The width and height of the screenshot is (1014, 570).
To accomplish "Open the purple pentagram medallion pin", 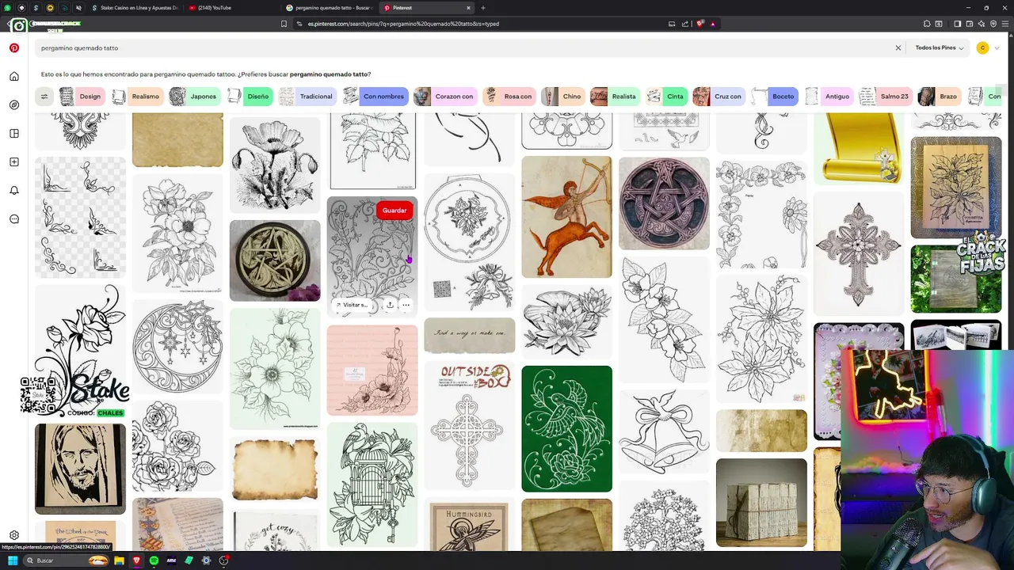I will pyautogui.click(x=664, y=203).
